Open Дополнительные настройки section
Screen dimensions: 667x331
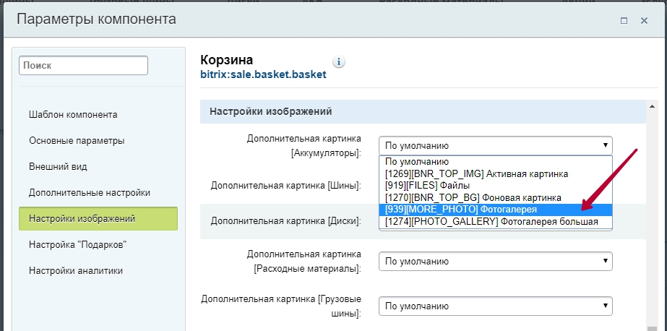click(90, 193)
